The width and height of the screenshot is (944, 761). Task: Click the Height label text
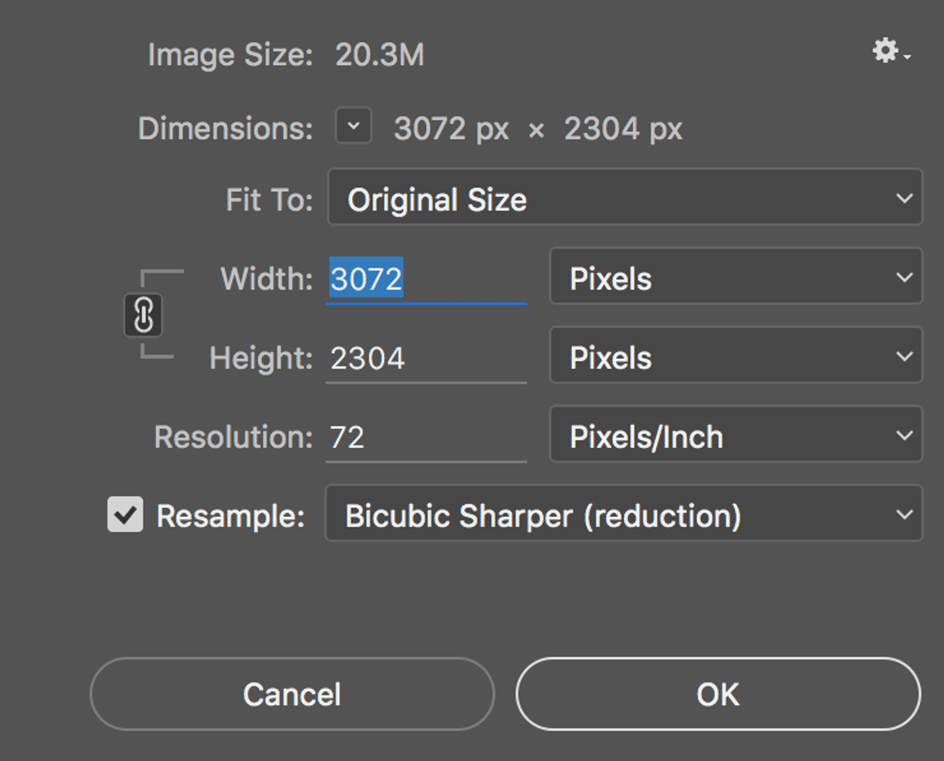click(x=261, y=358)
